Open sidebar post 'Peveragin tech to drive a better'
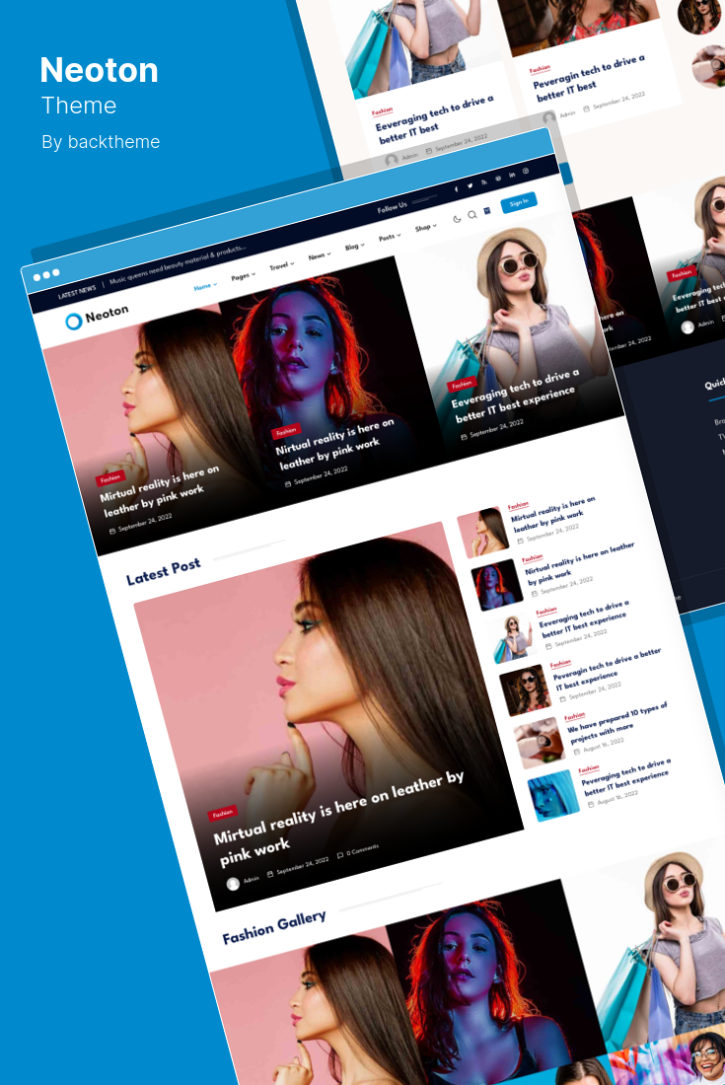The width and height of the screenshot is (725, 1085). (607, 668)
